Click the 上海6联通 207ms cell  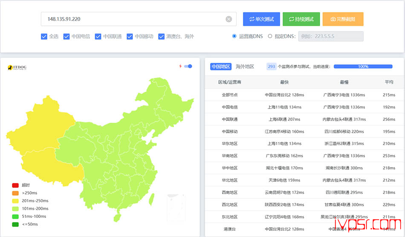[x=284, y=119]
